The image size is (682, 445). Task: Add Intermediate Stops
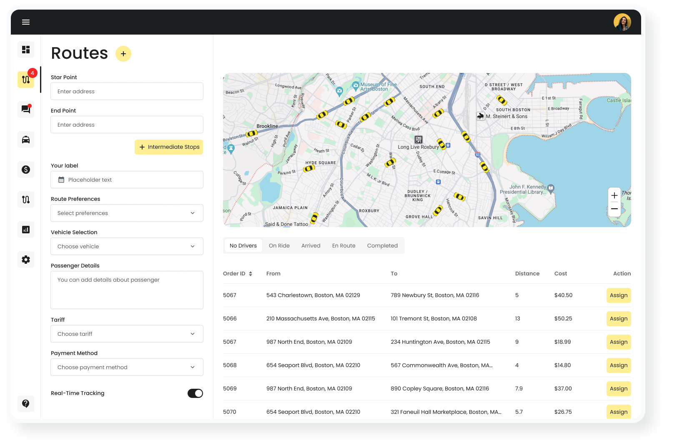(x=169, y=147)
